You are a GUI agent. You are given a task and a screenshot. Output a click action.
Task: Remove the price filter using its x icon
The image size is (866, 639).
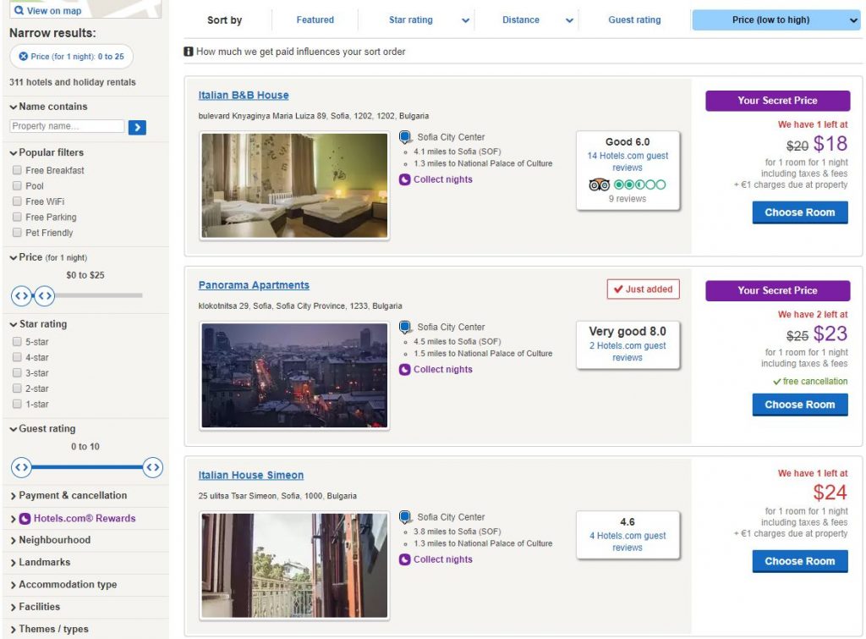pos(24,57)
